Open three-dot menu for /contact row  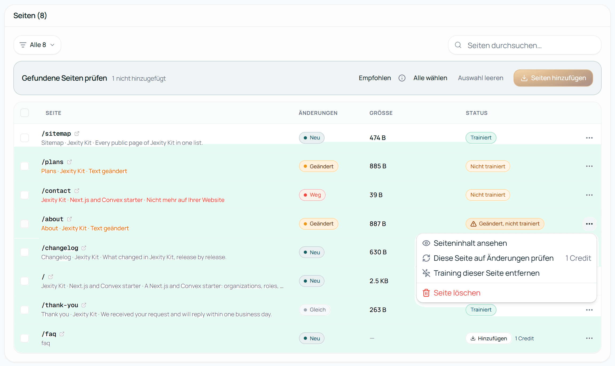tap(589, 195)
